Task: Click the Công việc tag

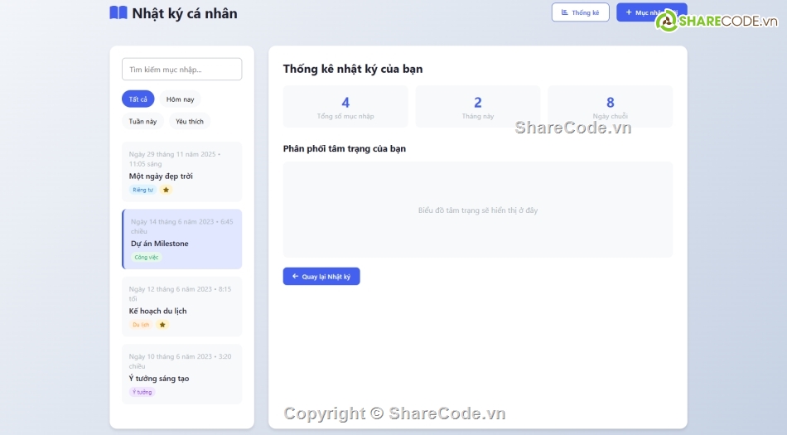Action: tap(146, 258)
